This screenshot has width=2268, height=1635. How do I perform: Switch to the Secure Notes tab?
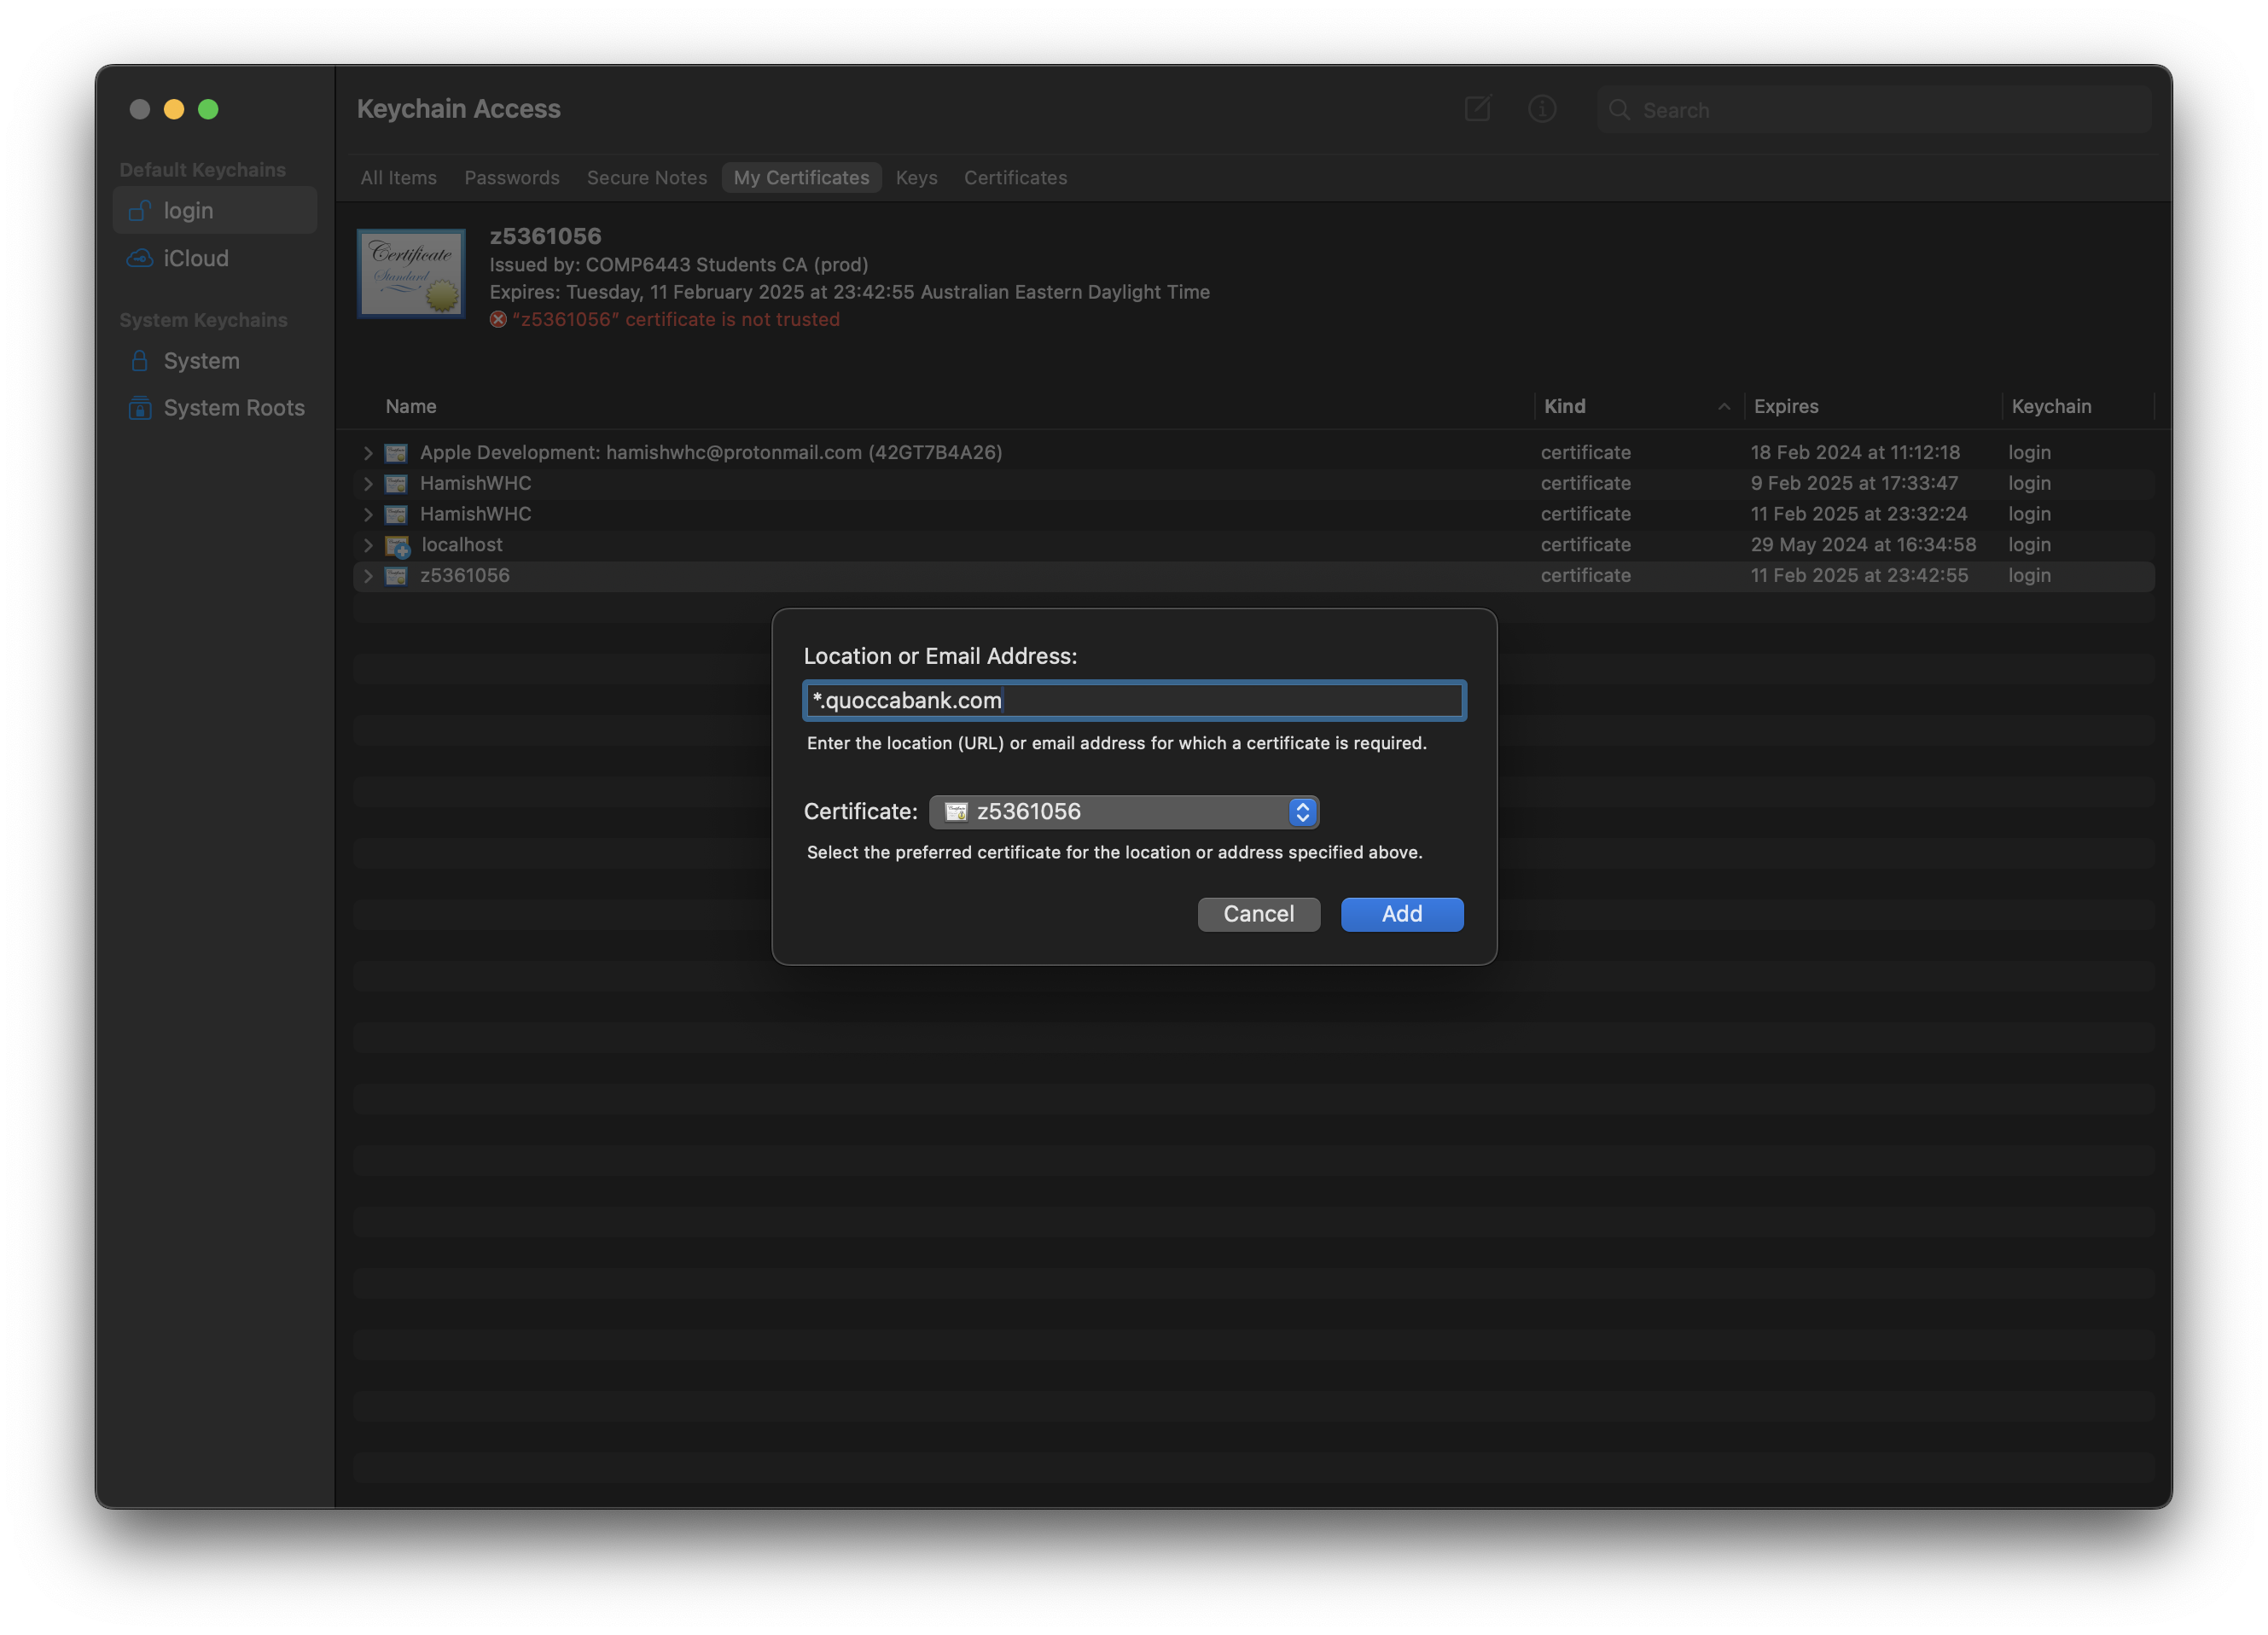[646, 178]
